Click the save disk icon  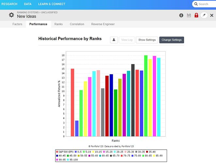(189, 15)
